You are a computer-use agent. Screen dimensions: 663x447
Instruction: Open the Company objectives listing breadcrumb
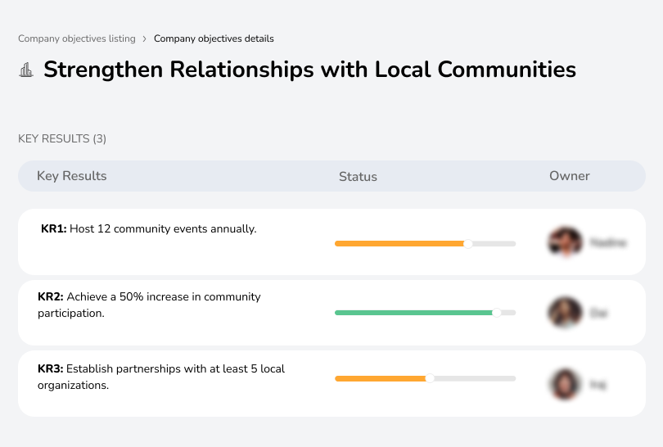[x=77, y=38]
